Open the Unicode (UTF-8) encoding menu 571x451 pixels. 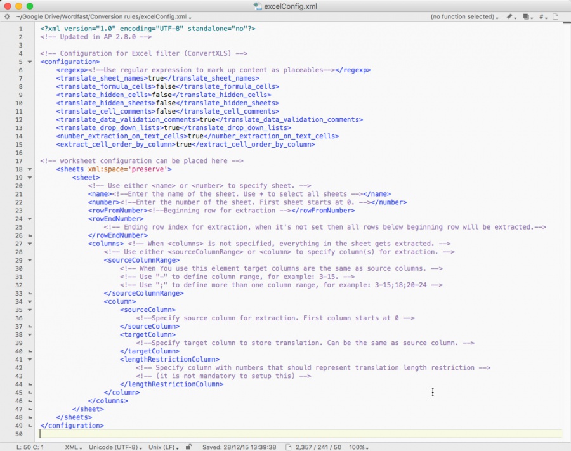[x=115, y=447]
